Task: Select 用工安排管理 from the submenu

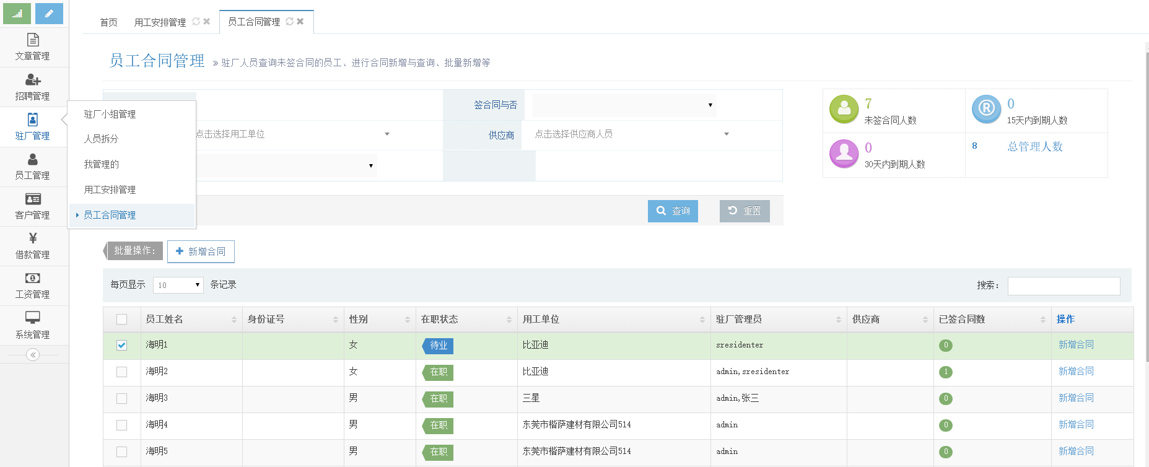Action: click(110, 190)
